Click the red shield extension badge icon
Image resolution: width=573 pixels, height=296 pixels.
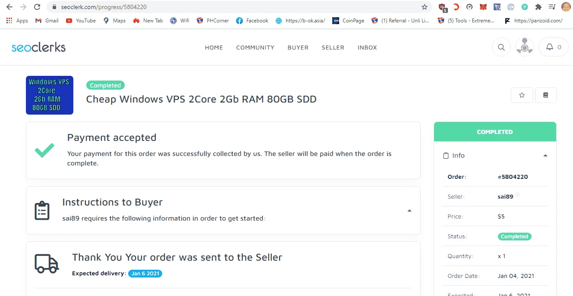442,7
